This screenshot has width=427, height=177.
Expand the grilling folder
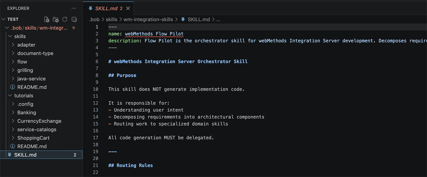pyautogui.click(x=13, y=70)
